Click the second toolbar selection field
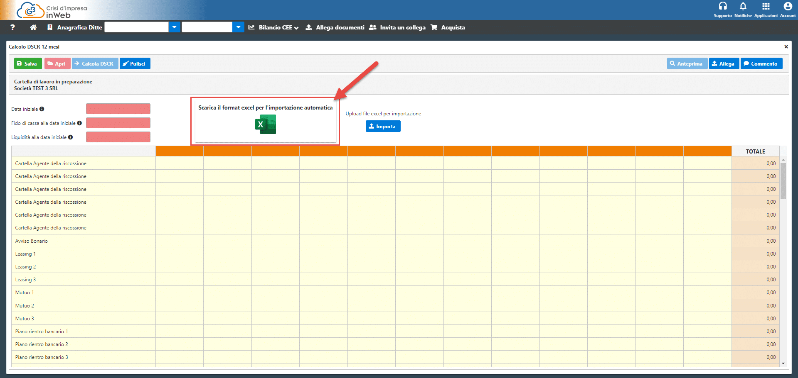Image resolution: width=798 pixels, height=378 pixels. point(207,27)
